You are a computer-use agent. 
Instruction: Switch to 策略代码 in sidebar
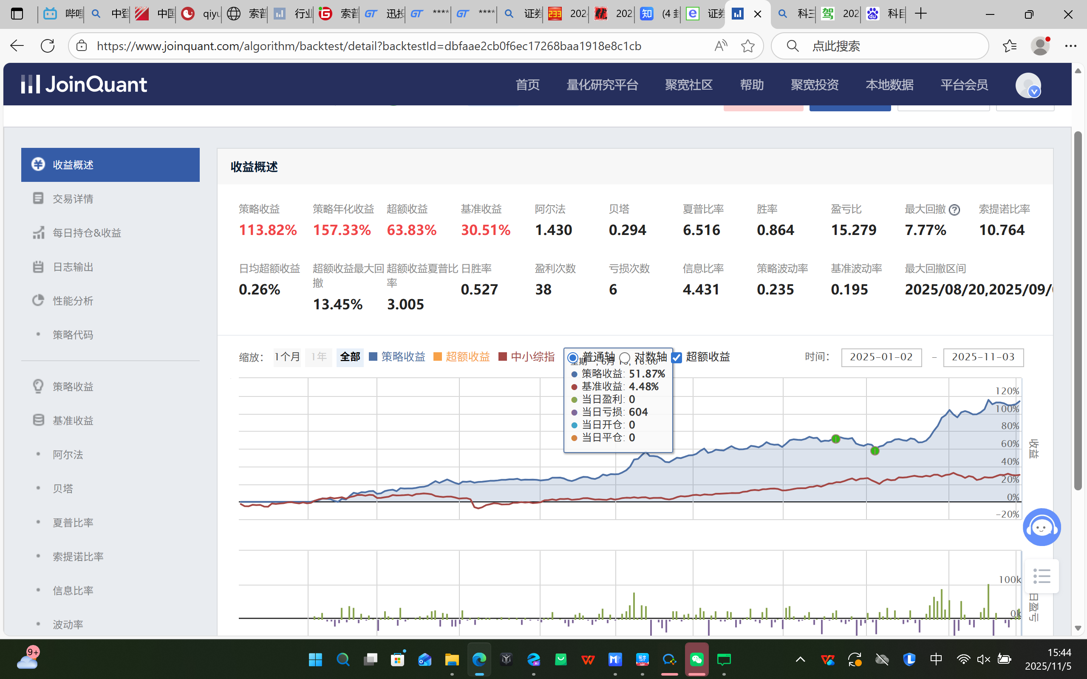pos(73,334)
